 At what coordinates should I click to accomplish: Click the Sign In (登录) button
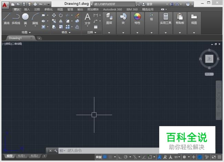[x=147, y=4]
